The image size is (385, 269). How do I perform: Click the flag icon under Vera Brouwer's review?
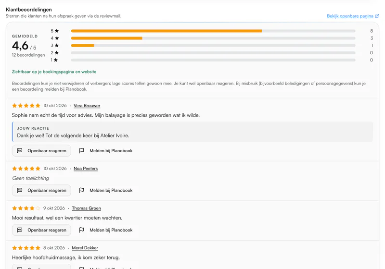81,151
